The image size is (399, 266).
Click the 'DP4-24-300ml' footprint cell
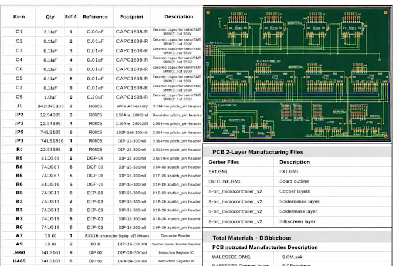(x=132, y=261)
